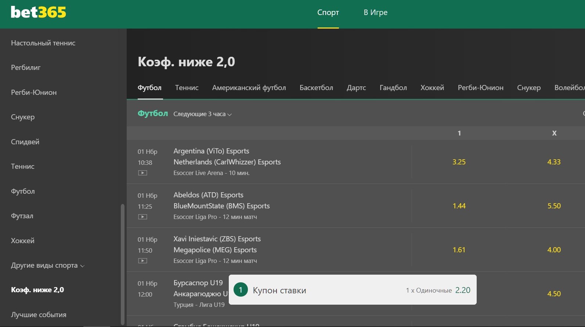Select draw odds 4.00 for Xavi Iniestavic match
The width and height of the screenshot is (585, 327).
click(x=554, y=250)
